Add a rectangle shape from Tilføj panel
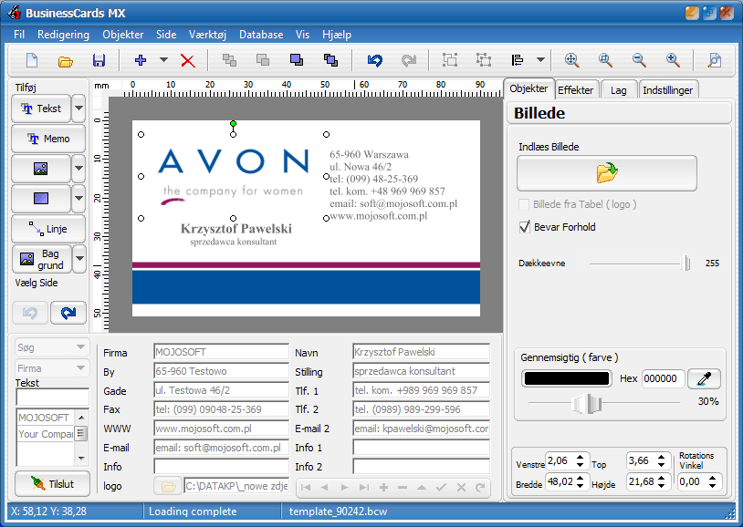 [41, 199]
